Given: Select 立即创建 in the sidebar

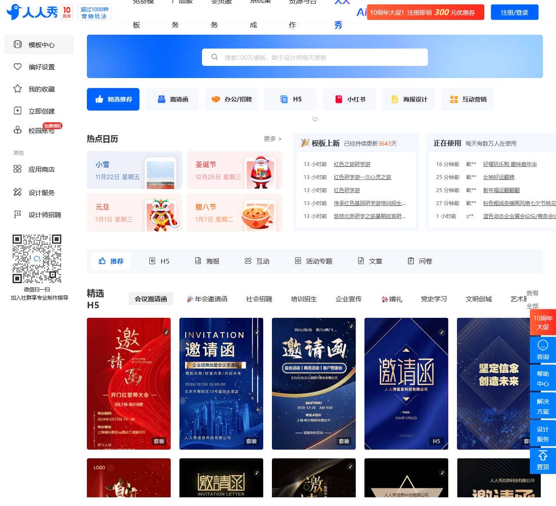Looking at the screenshot, I should [39, 111].
